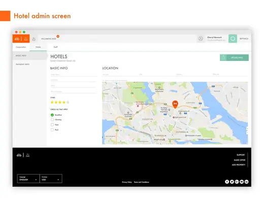The image size is (264, 198).
Task: Click the Cheryl Bennett user name
Action: pyautogui.click(x=214, y=37)
